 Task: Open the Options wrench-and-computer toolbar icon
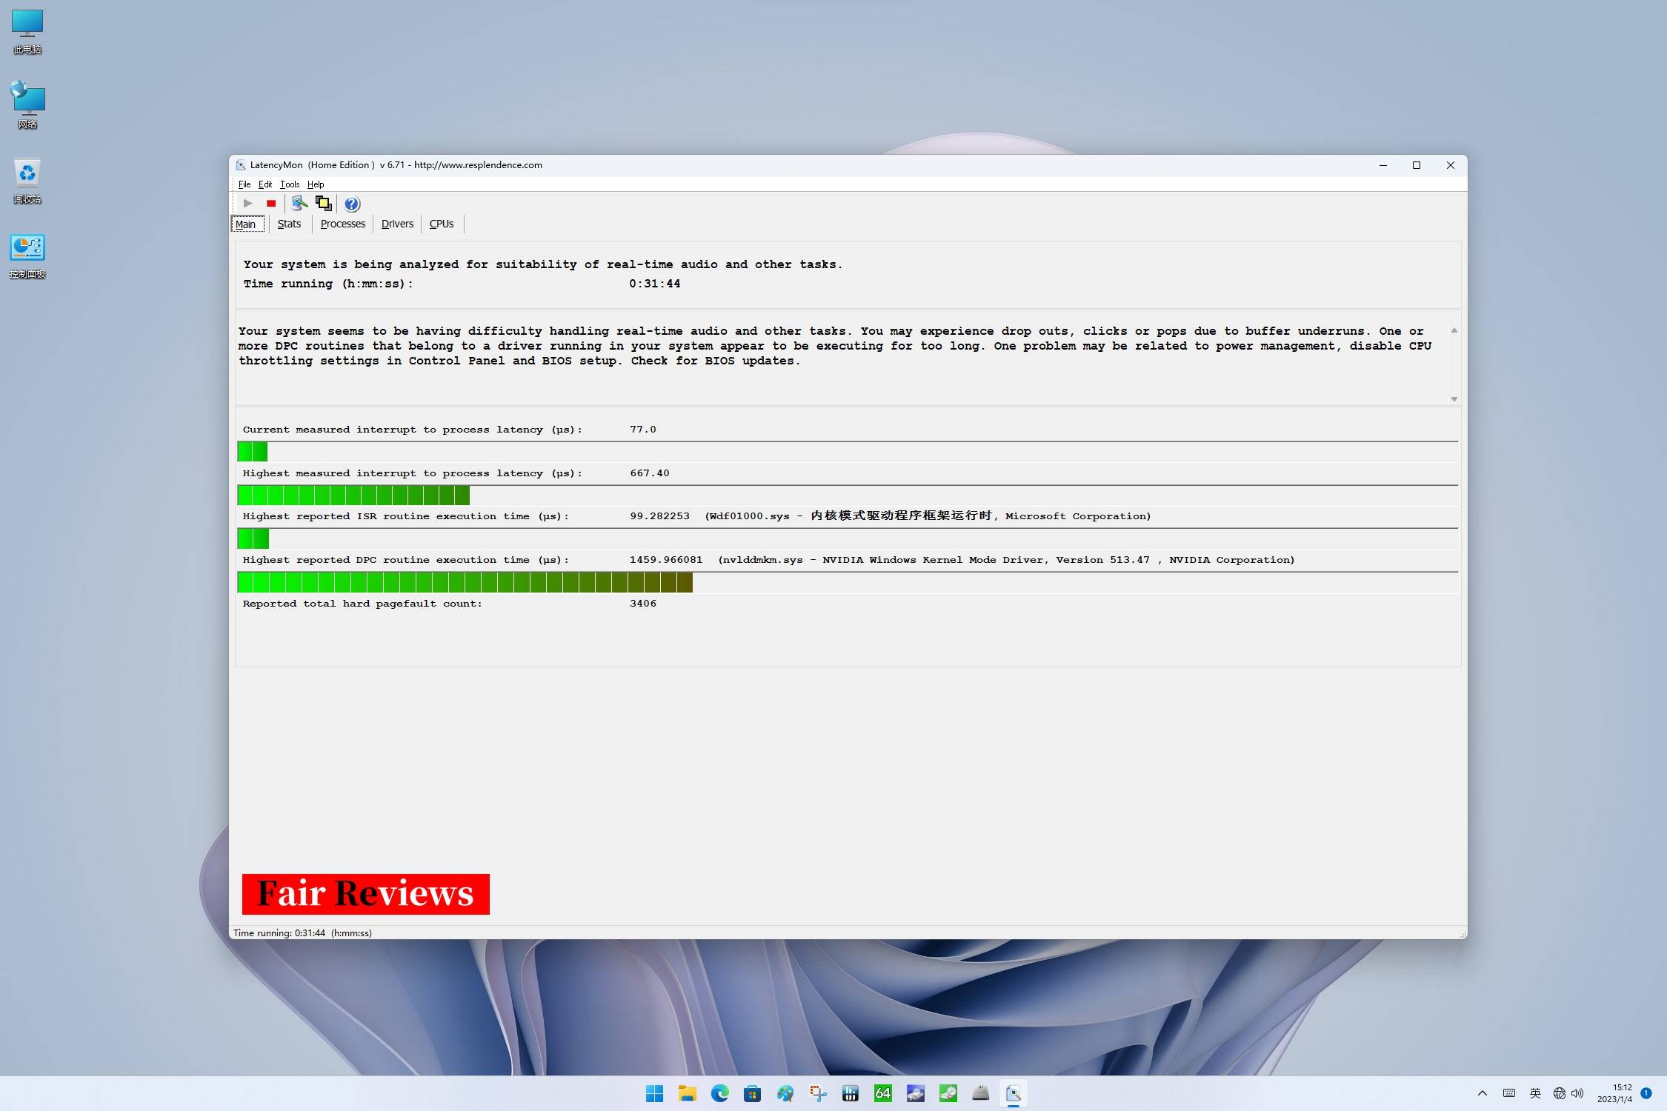[x=299, y=204]
